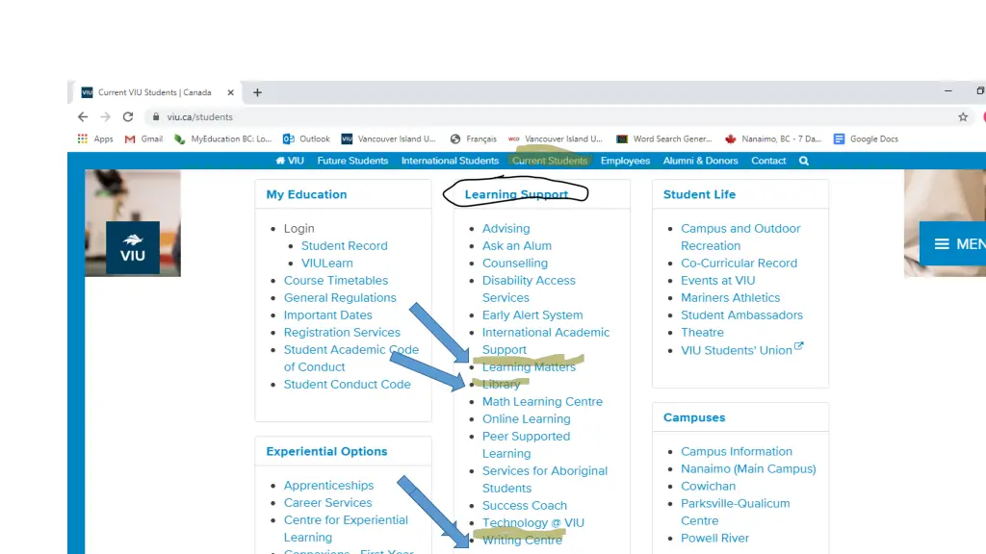Open the Student Ambassadors link
This screenshot has height=554, width=986.
pyautogui.click(x=742, y=315)
